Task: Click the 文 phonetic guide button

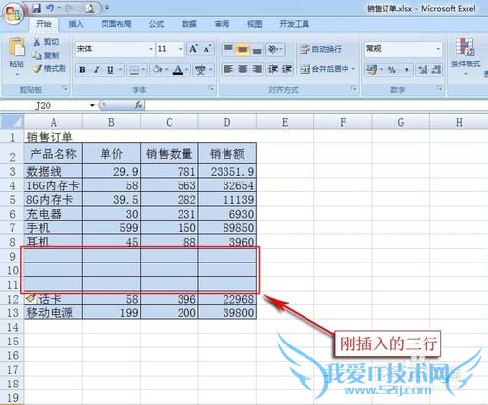Action: tap(200, 70)
